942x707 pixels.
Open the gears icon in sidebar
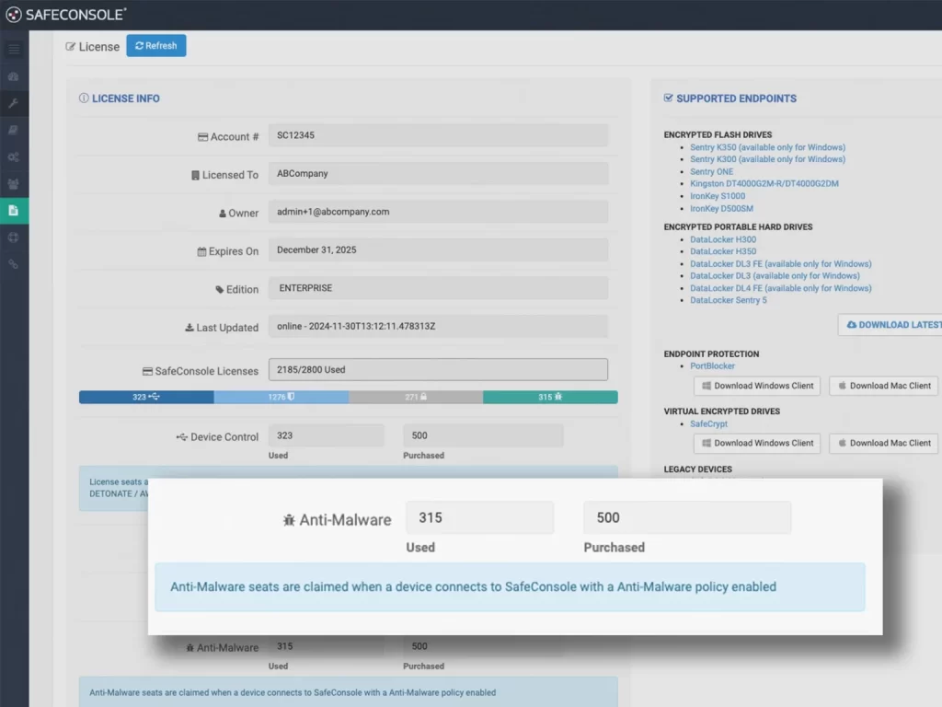14,157
